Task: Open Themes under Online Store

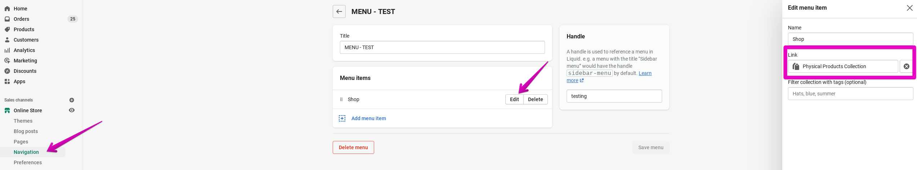Action: (23, 121)
